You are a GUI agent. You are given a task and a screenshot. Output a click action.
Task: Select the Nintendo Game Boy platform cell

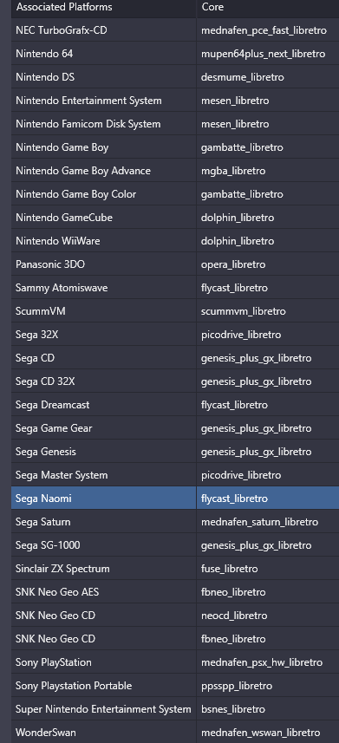[104, 147]
